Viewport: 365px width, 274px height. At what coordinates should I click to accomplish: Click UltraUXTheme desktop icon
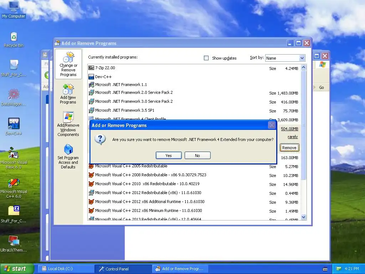click(14, 244)
